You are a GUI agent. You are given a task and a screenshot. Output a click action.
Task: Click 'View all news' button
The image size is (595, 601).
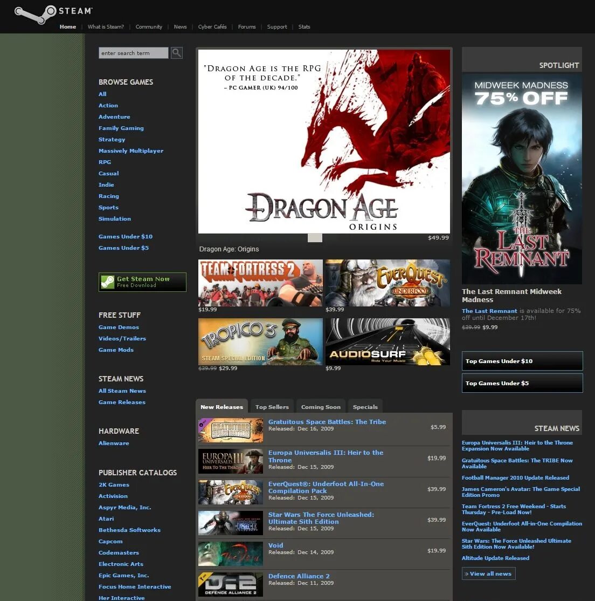click(489, 573)
